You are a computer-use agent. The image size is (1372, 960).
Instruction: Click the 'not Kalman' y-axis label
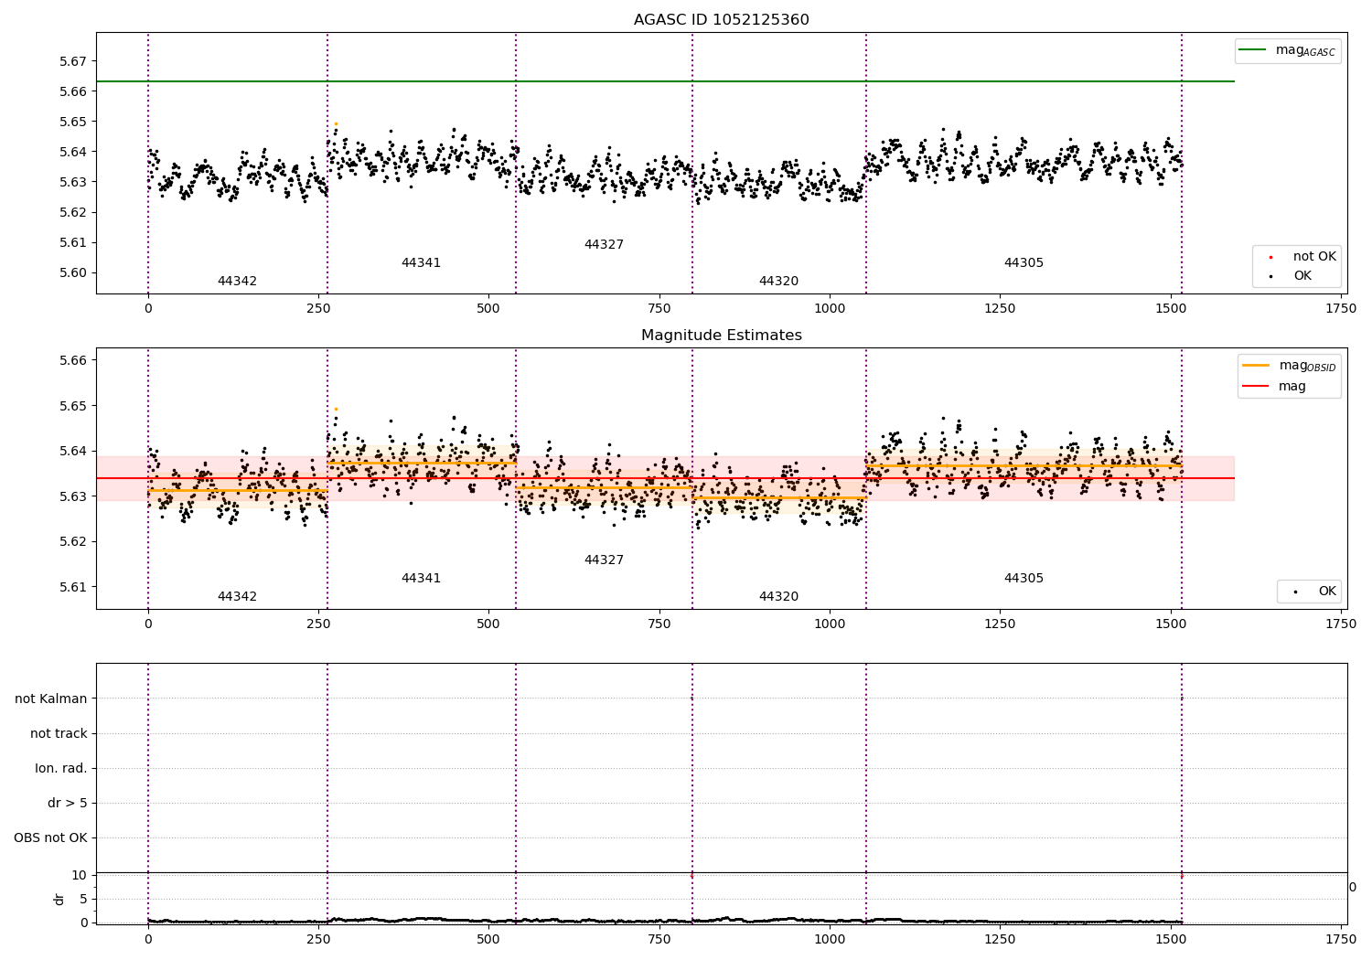click(x=51, y=699)
